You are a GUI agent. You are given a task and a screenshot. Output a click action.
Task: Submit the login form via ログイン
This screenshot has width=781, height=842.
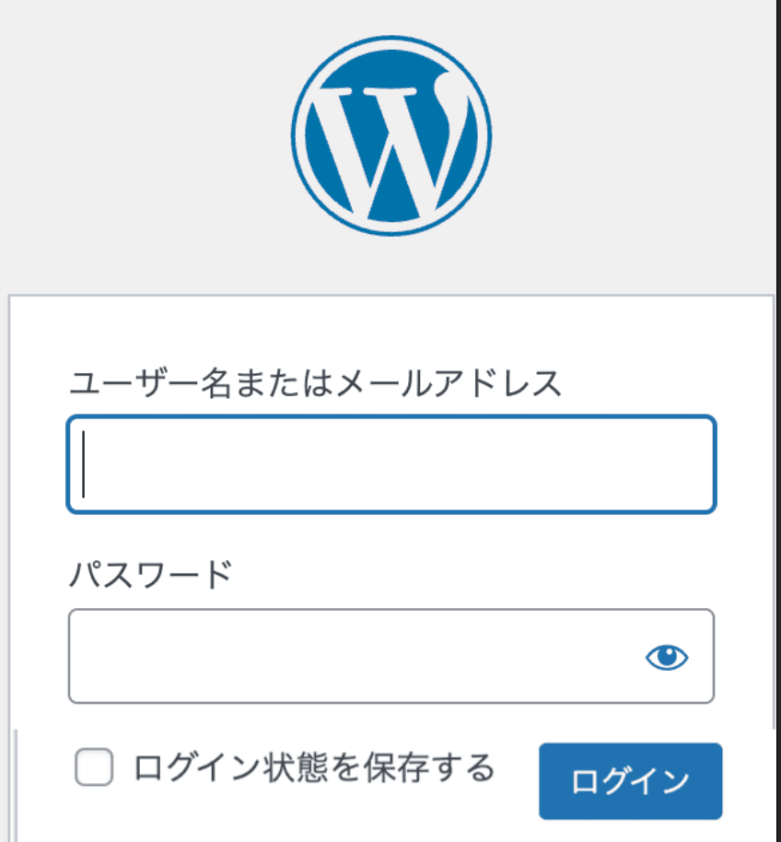click(x=630, y=781)
